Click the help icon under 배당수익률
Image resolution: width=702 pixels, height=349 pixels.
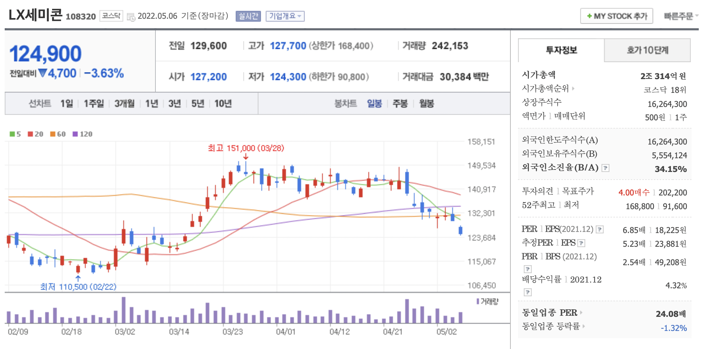coord(528,292)
